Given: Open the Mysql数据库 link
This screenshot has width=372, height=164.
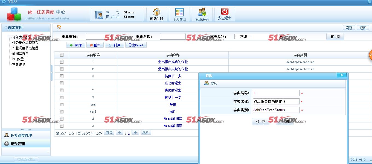Looking at the screenshot, I should coord(173,126).
